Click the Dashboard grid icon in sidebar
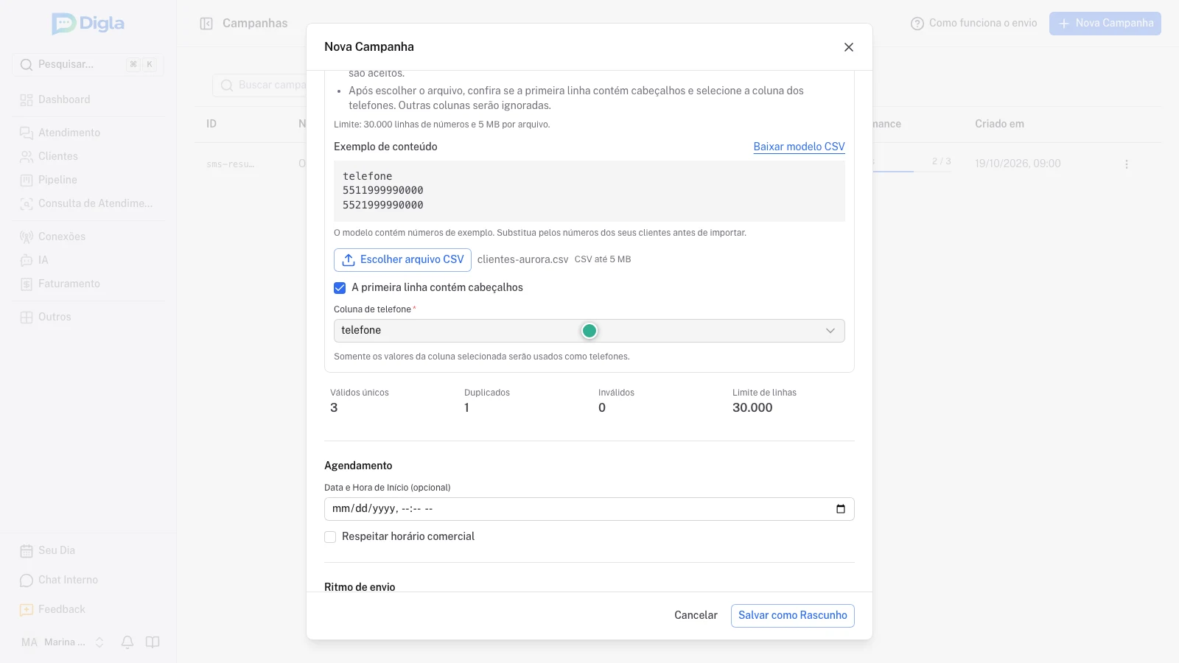This screenshot has height=663, width=1179. point(27,100)
